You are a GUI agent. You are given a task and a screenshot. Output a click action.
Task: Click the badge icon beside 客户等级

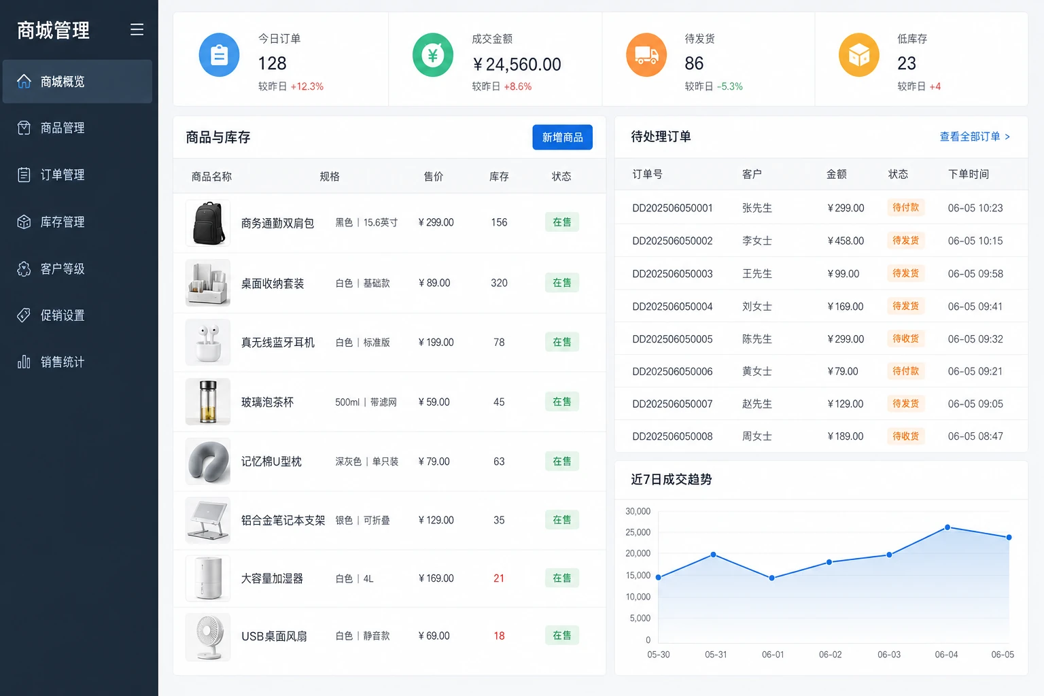tap(24, 268)
